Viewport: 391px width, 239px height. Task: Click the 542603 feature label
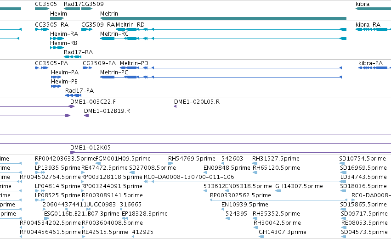232,159
